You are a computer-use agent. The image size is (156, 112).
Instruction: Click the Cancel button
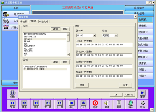[x=129, y=95]
